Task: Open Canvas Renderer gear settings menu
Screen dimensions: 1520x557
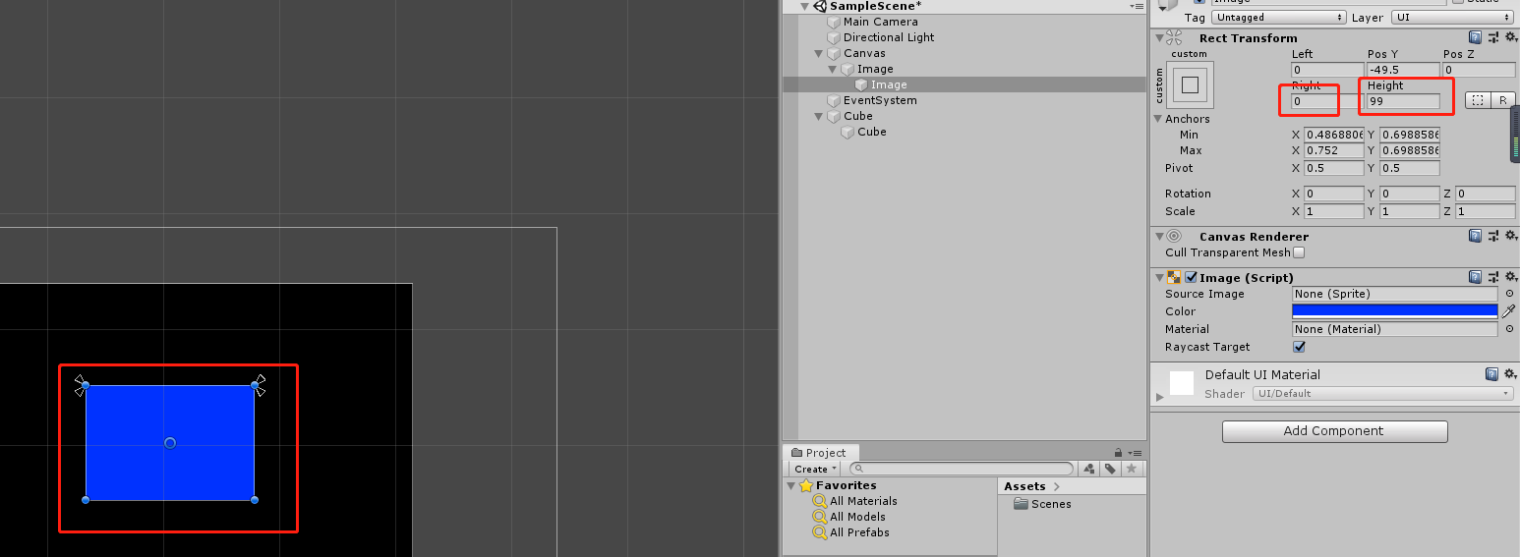Action: (x=1509, y=236)
